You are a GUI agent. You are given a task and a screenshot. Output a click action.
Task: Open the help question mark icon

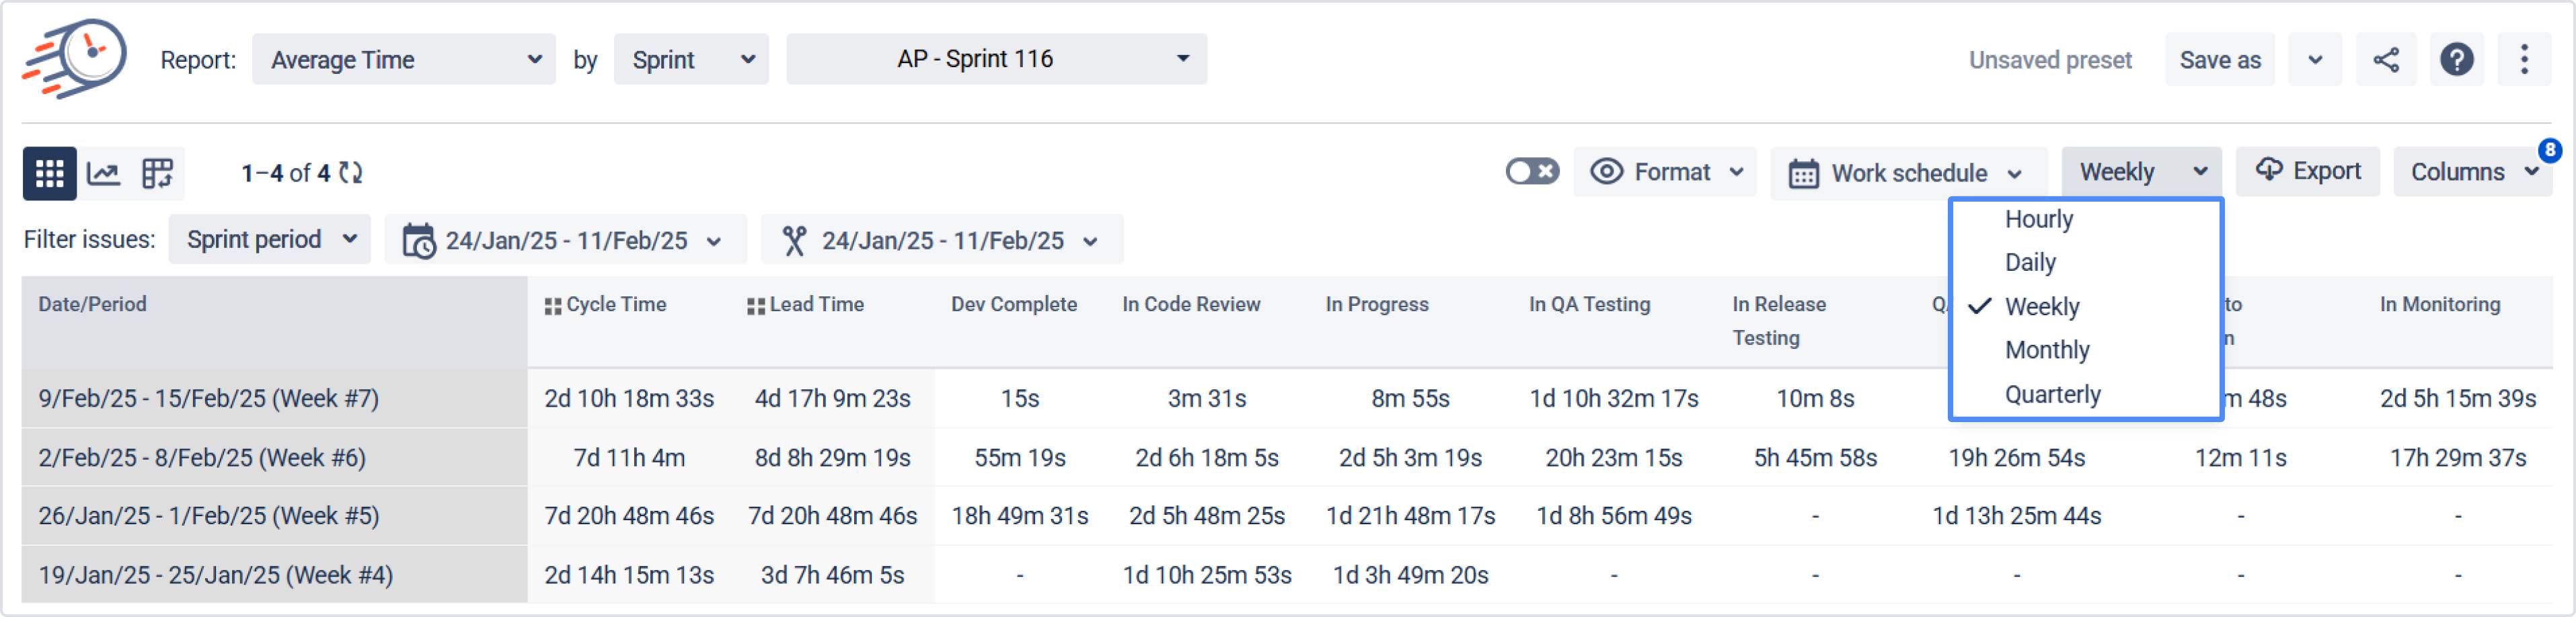(2456, 60)
